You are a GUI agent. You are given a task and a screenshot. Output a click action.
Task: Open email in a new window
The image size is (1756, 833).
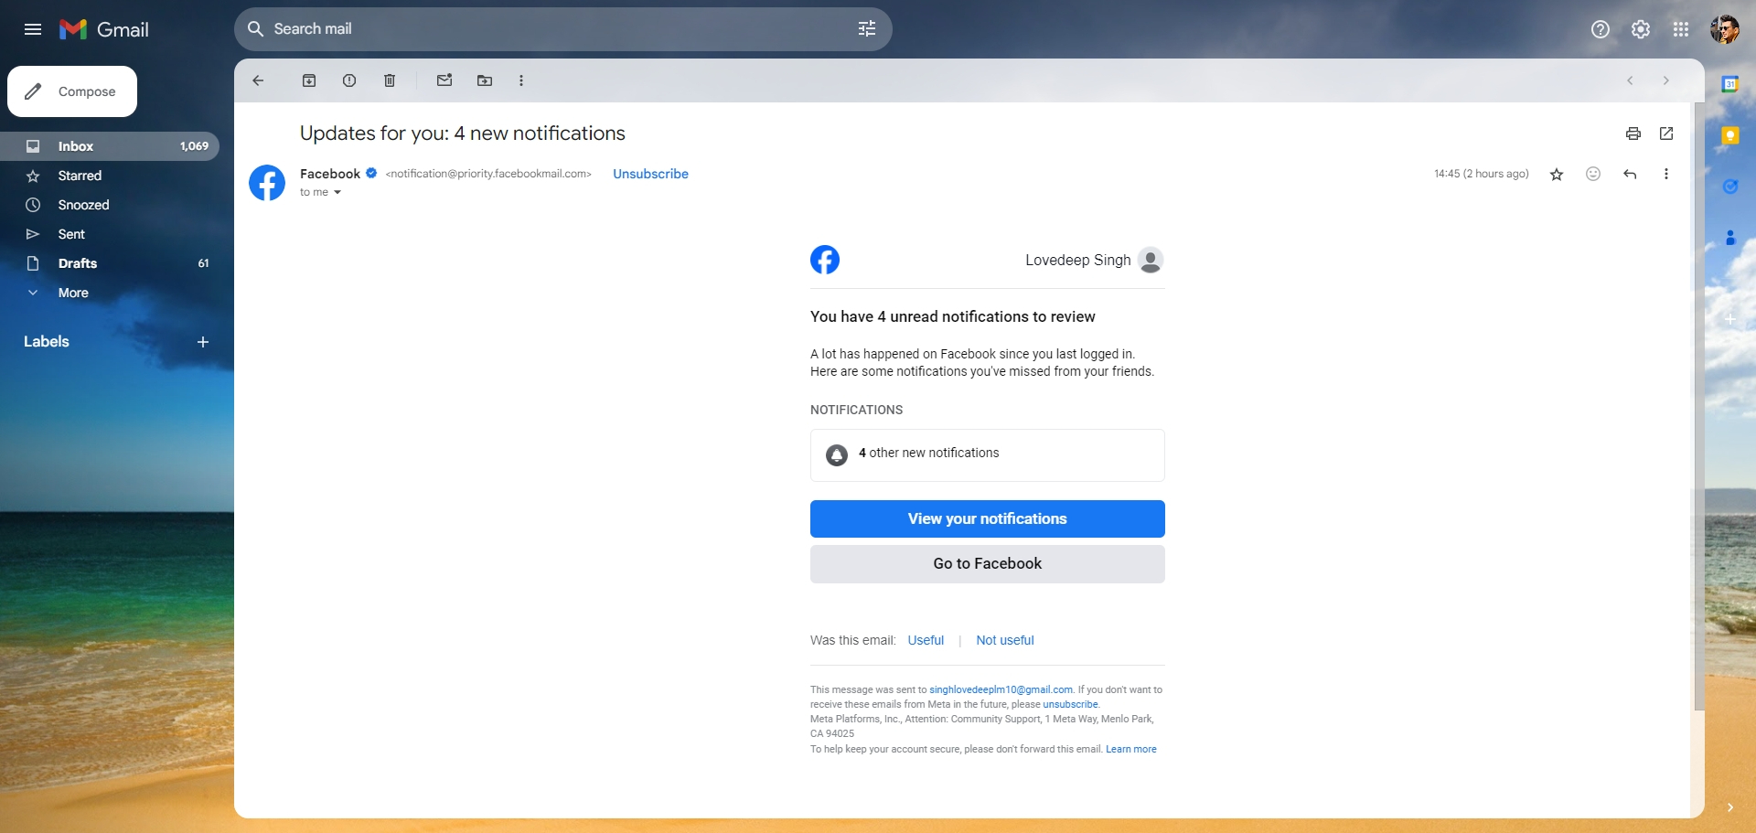[1666, 133]
